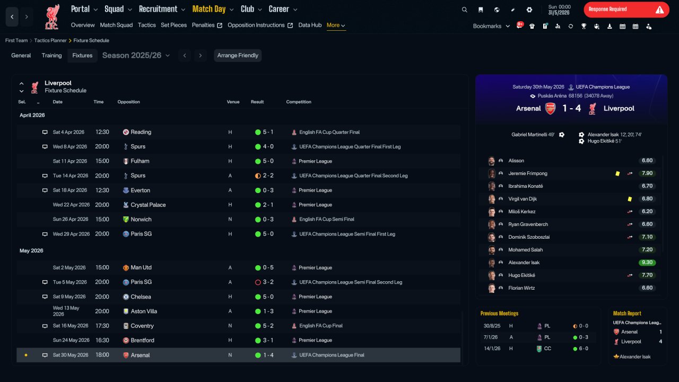Image resolution: width=679 pixels, height=382 pixels.
Task: Toggle match plan icon for Everton fixture
Action: pyautogui.click(x=45, y=190)
